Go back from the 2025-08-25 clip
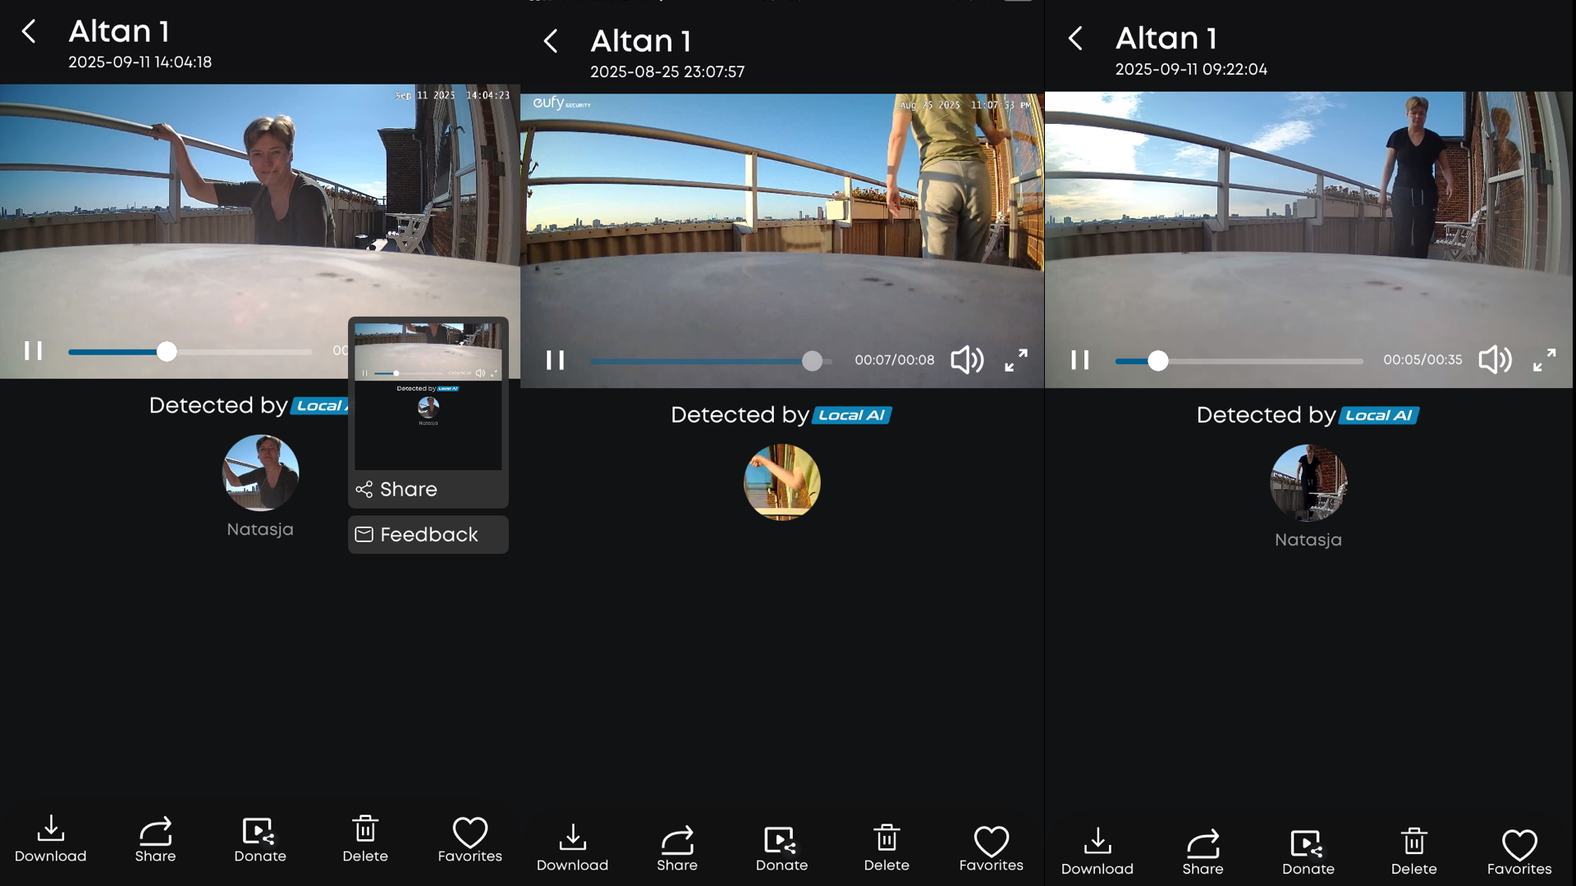 coord(551,41)
